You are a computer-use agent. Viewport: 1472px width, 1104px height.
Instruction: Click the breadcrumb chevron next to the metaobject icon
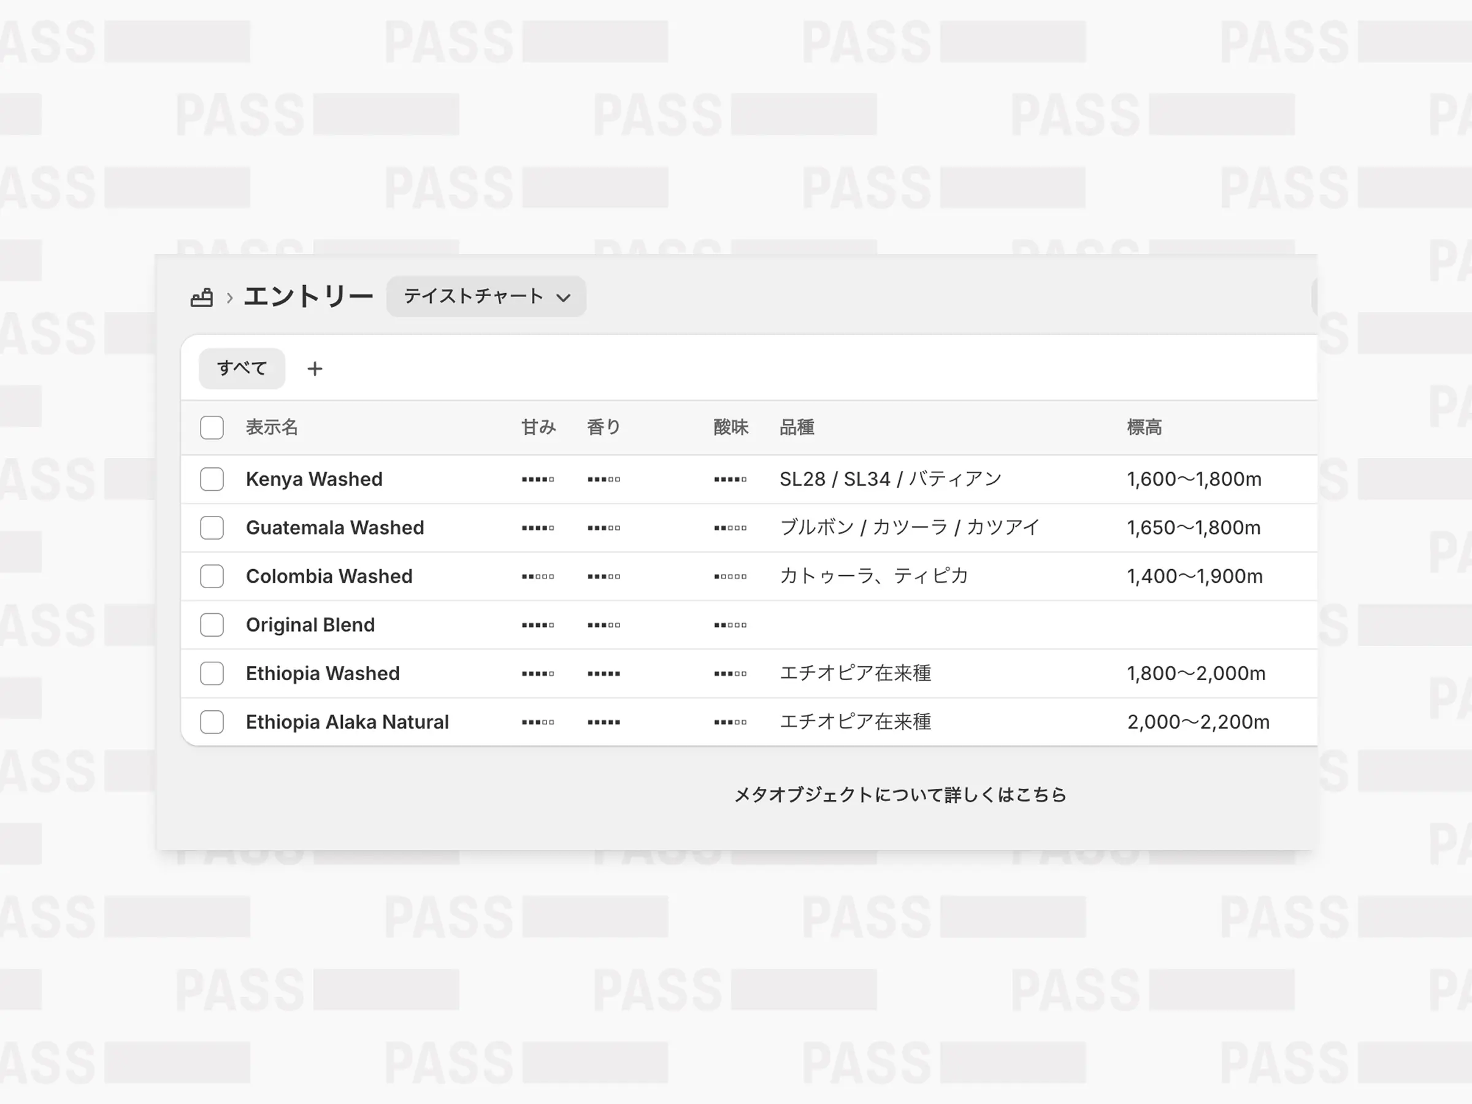click(229, 297)
